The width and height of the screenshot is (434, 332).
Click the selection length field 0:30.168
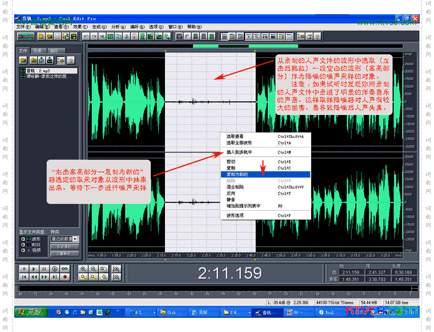404,272
